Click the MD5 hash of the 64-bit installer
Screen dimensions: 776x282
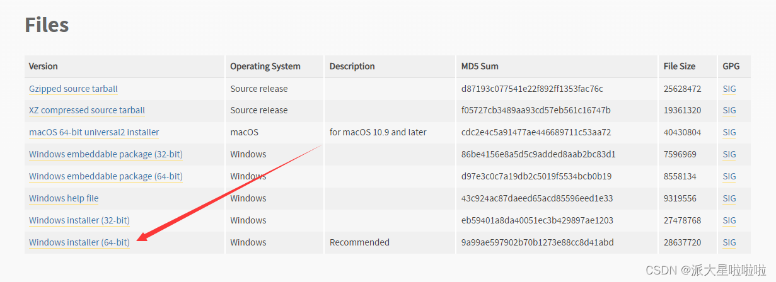(x=537, y=242)
